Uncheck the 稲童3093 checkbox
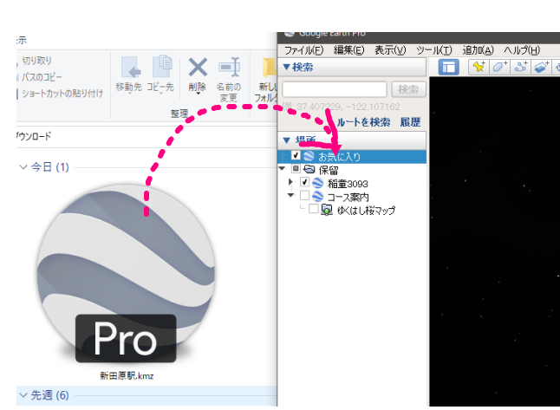This screenshot has height=410, width=560. coord(304,182)
